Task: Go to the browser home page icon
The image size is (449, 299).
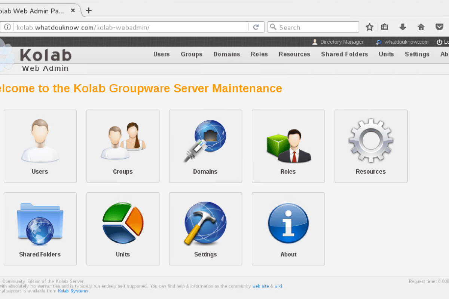Action: (421, 27)
